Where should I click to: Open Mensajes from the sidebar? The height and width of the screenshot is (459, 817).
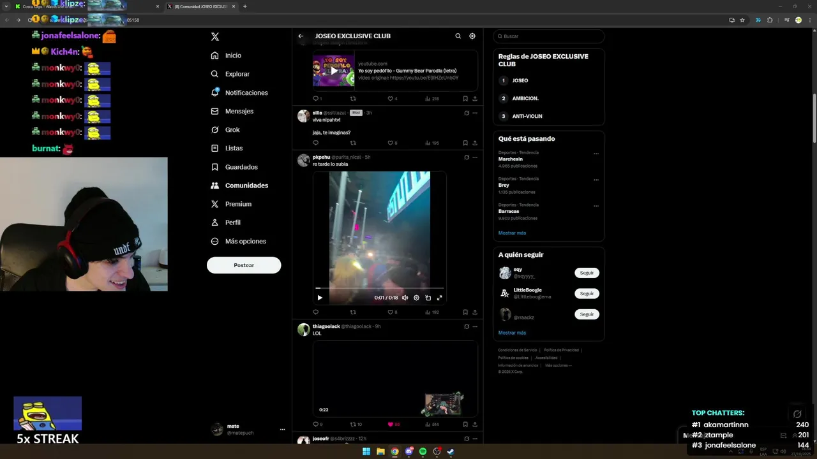pyautogui.click(x=232, y=111)
